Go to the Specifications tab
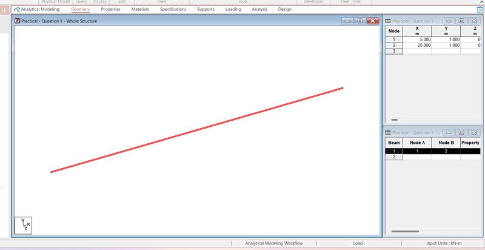Screen dimensions: 485x250 pyautogui.click(x=173, y=9)
